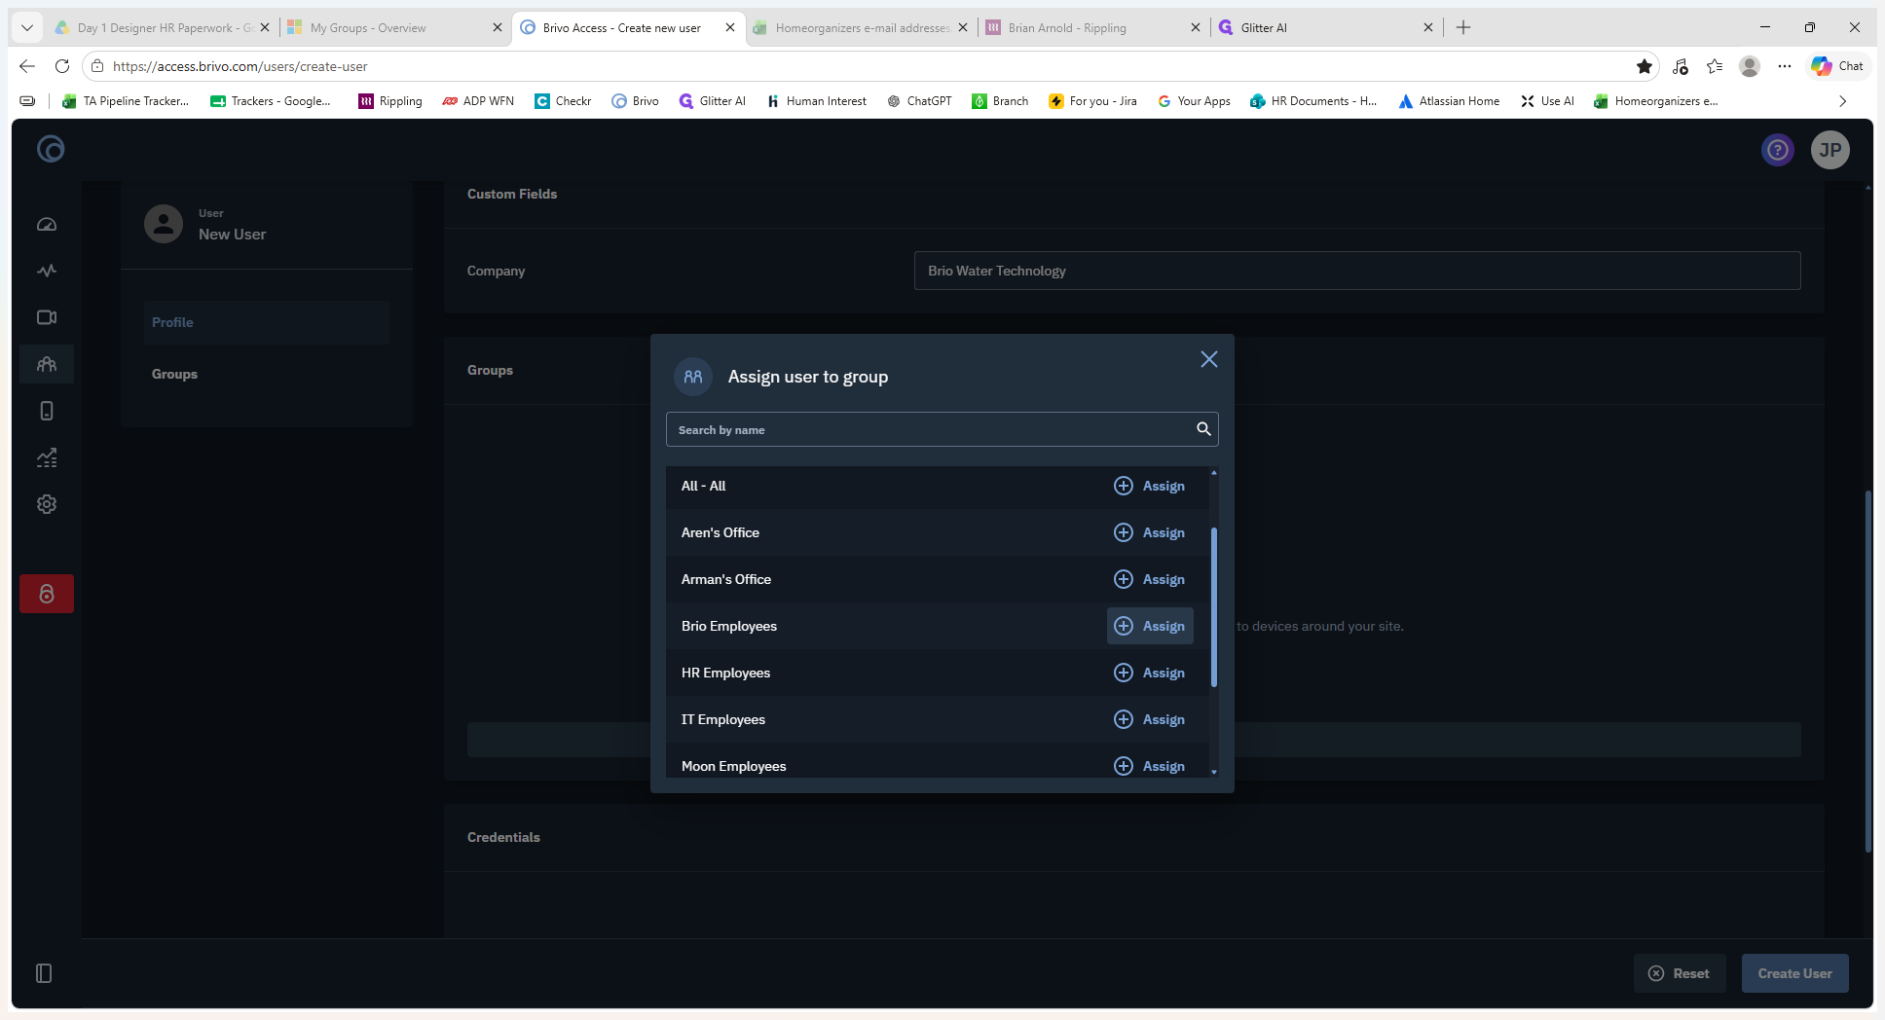Click the page vertical scrollbar
Screen dimensions: 1885x1020
click(x=1867, y=672)
